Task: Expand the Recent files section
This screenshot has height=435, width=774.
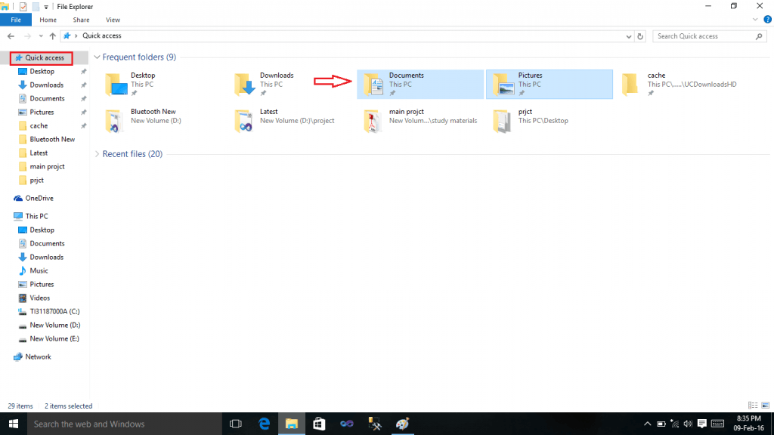Action: 97,153
